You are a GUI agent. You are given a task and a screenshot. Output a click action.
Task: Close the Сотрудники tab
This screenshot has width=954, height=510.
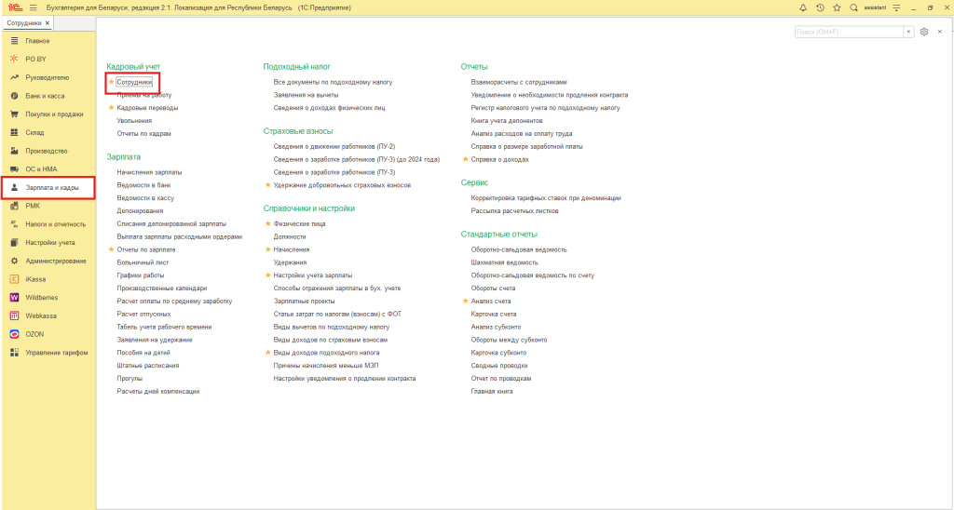pyautogui.click(x=48, y=23)
